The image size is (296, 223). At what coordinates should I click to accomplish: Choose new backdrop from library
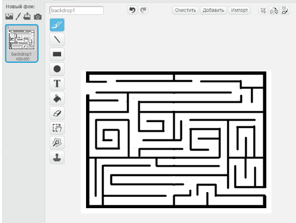tap(9, 17)
